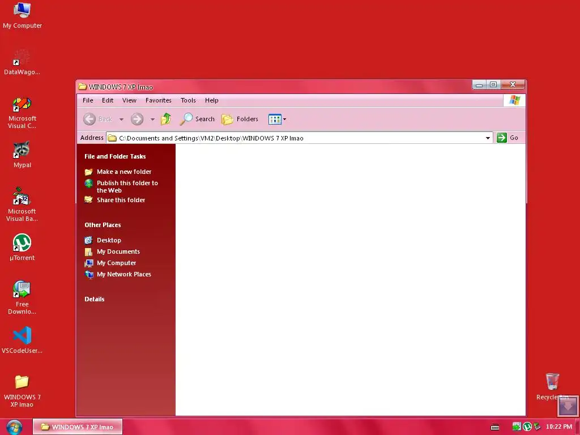
Task: Click the green Go arrow button
Action: point(502,138)
